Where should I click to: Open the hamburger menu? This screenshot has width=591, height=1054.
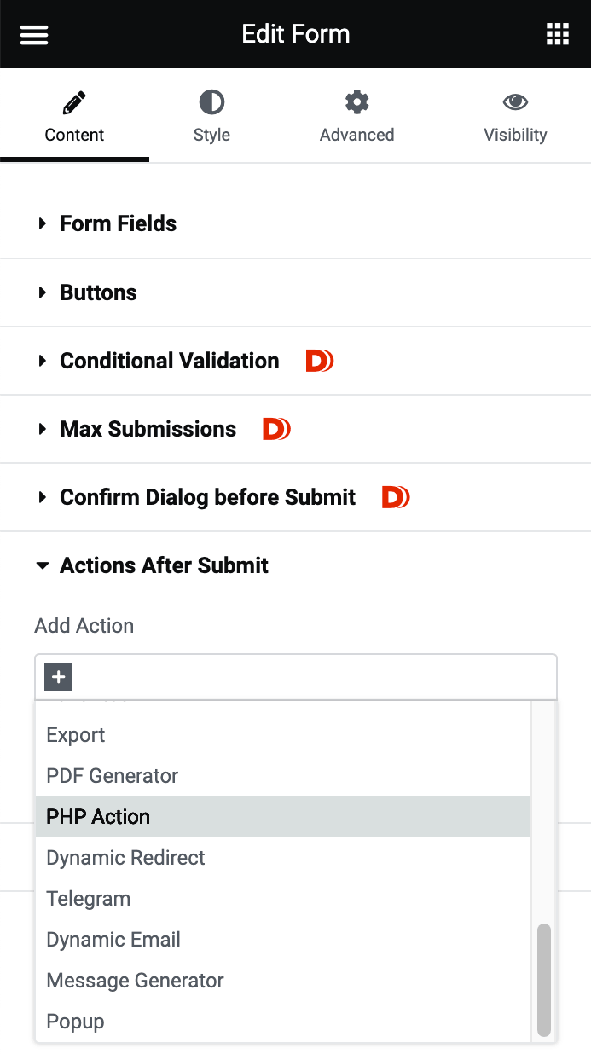click(33, 34)
